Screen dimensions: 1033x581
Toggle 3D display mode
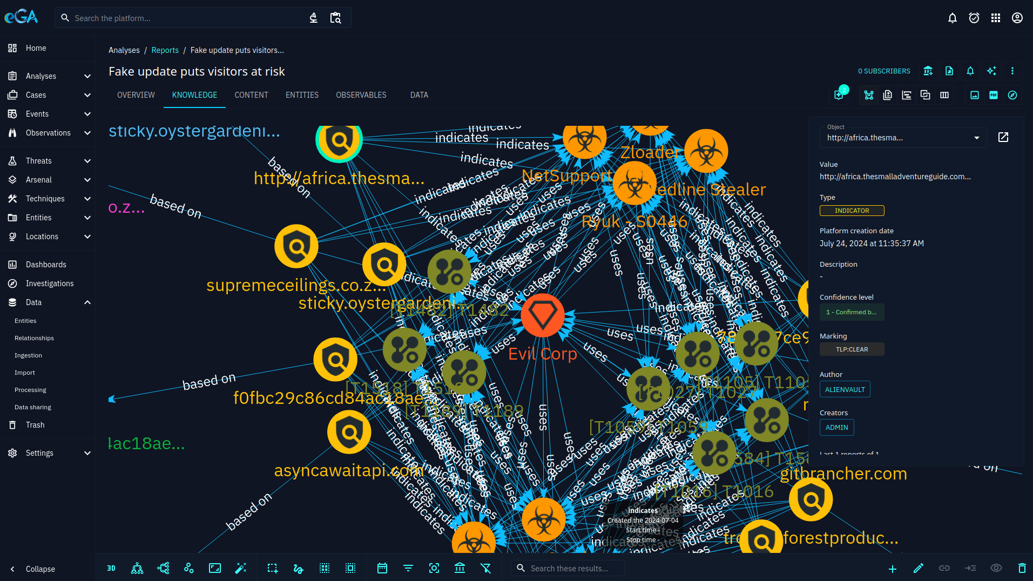[111, 568]
